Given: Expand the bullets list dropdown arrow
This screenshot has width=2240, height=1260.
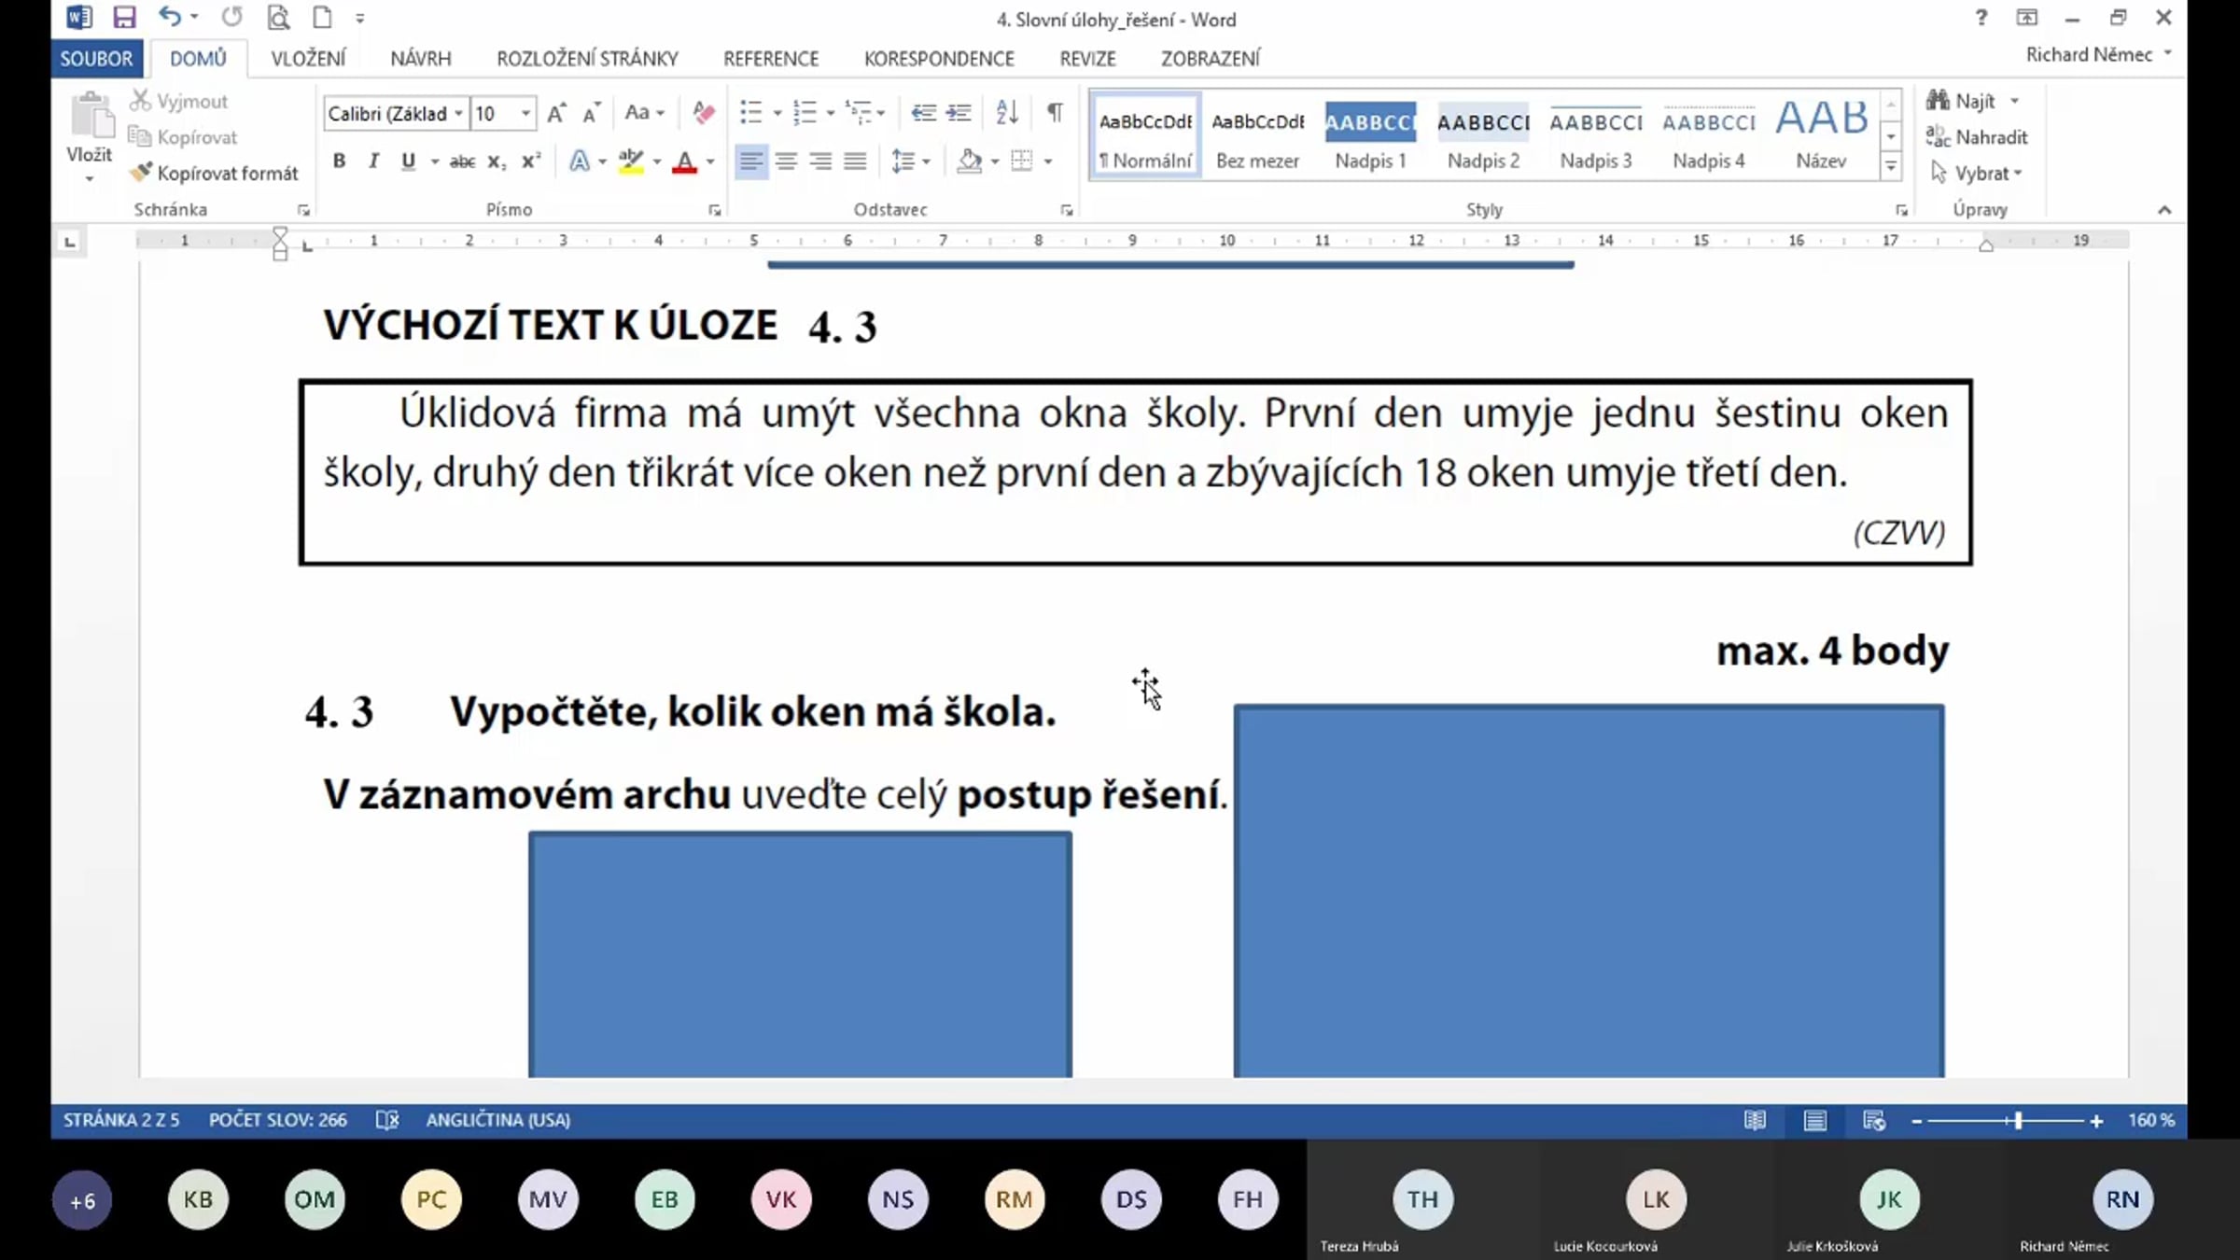Looking at the screenshot, I should [x=777, y=114].
